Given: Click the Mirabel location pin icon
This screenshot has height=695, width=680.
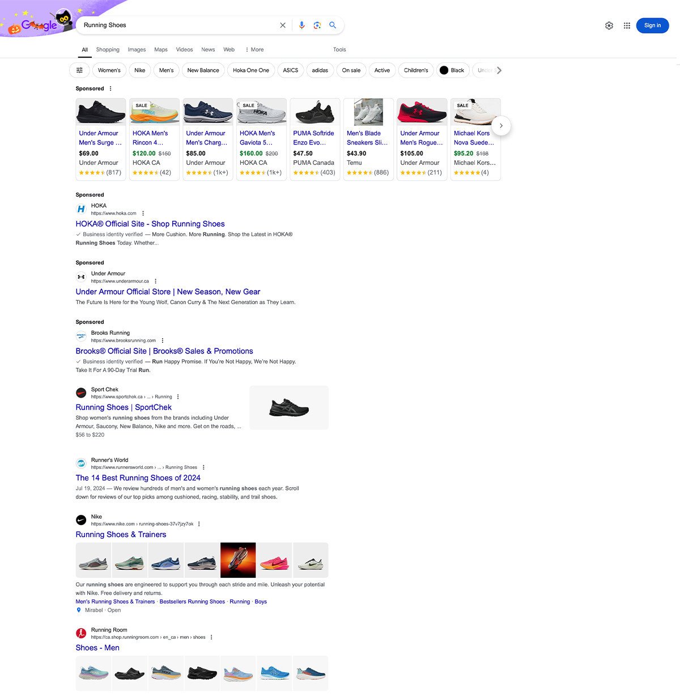Looking at the screenshot, I should pos(79,610).
